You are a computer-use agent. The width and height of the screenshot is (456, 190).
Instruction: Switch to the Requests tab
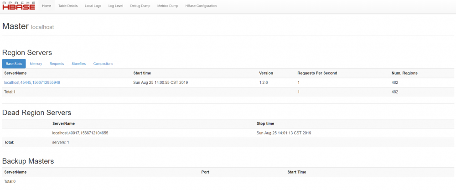tap(57, 64)
